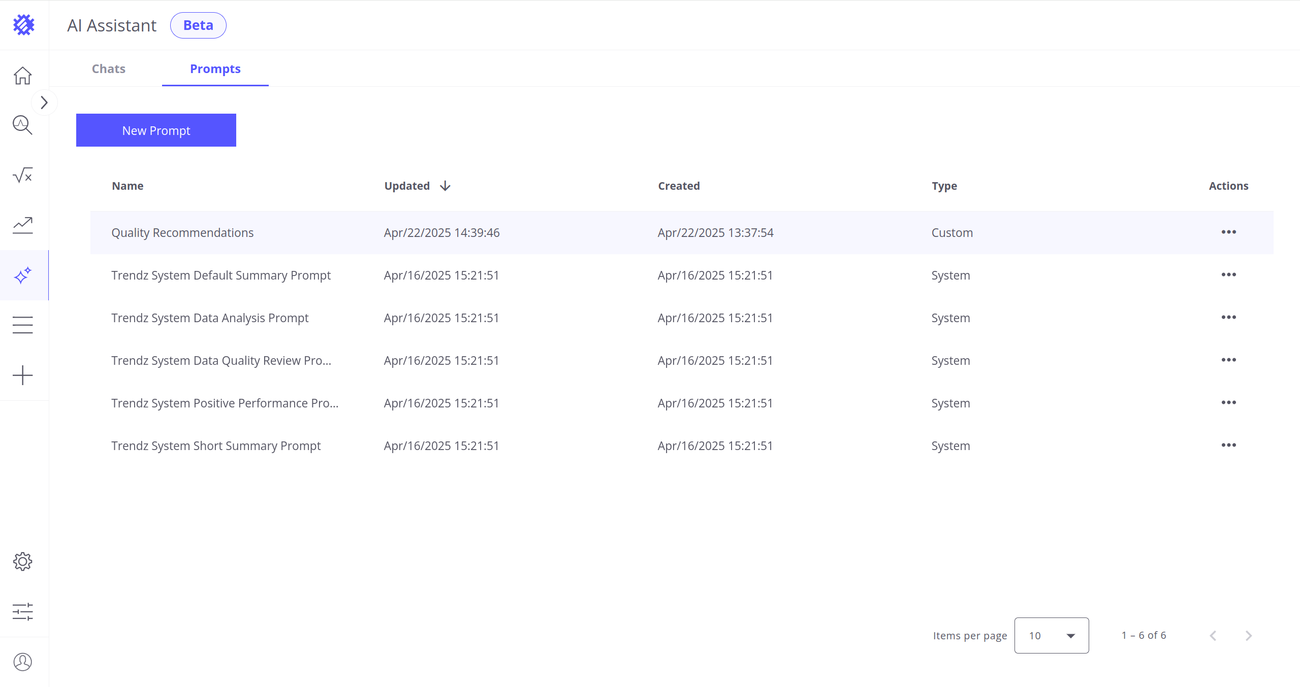Sort by the Updated column header
Image resolution: width=1300 pixels, height=687 pixels.
click(x=407, y=186)
